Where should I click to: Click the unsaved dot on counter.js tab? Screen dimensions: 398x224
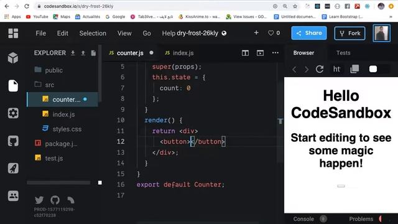(x=151, y=53)
